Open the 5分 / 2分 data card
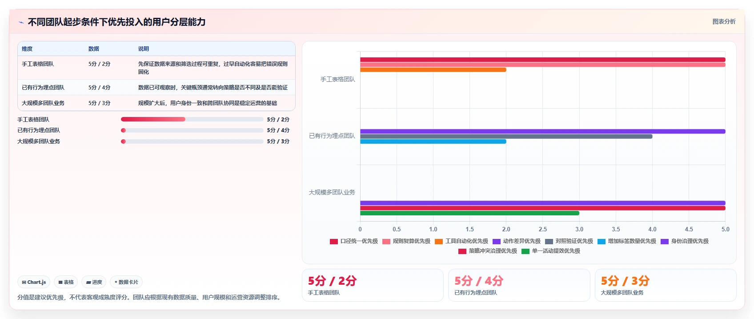Image resolution: width=754 pixels, height=319 pixels. pyautogui.click(x=373, y=285)
